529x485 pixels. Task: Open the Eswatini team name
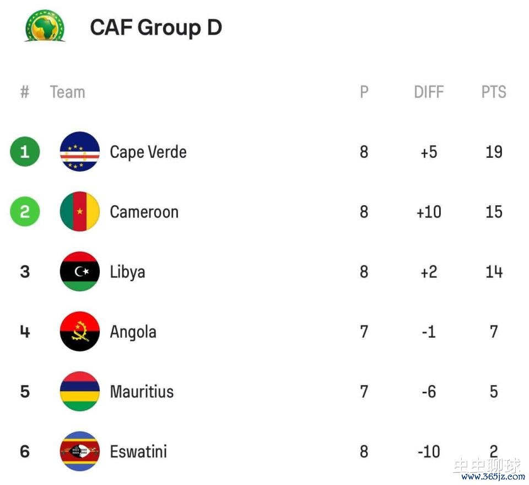138,452
